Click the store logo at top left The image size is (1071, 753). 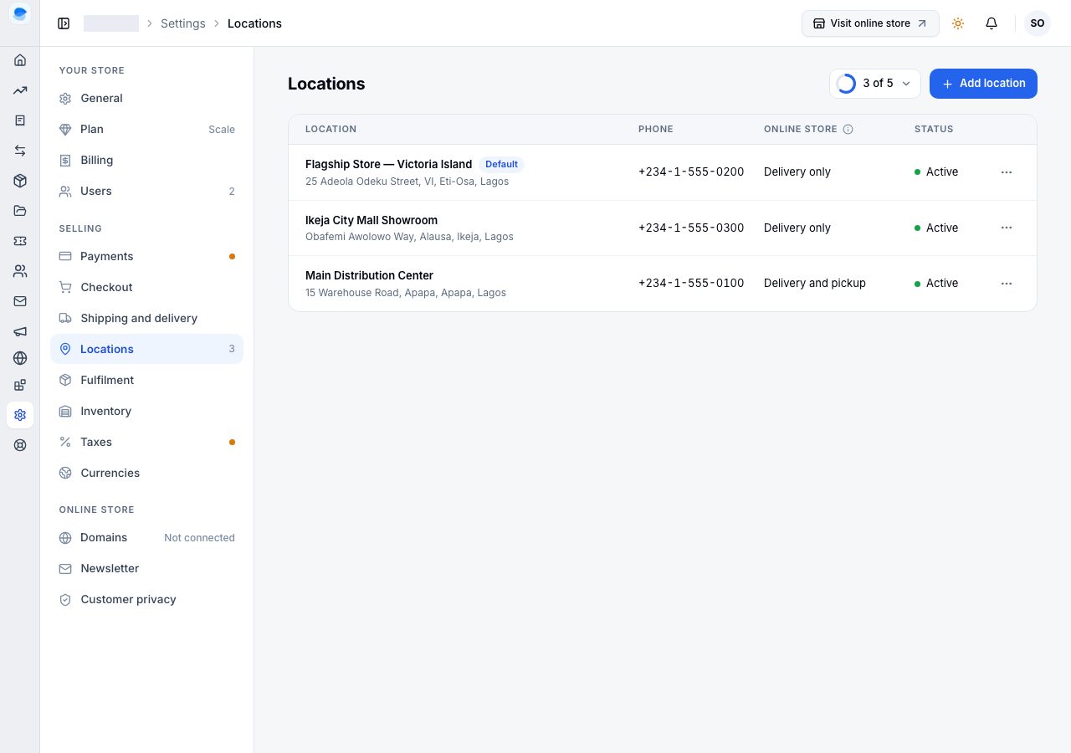pos(20,14)
